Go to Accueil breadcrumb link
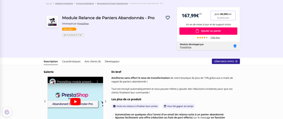Viewport: 283px width, 119px height. pyautogui.click(x=49, y=4)
